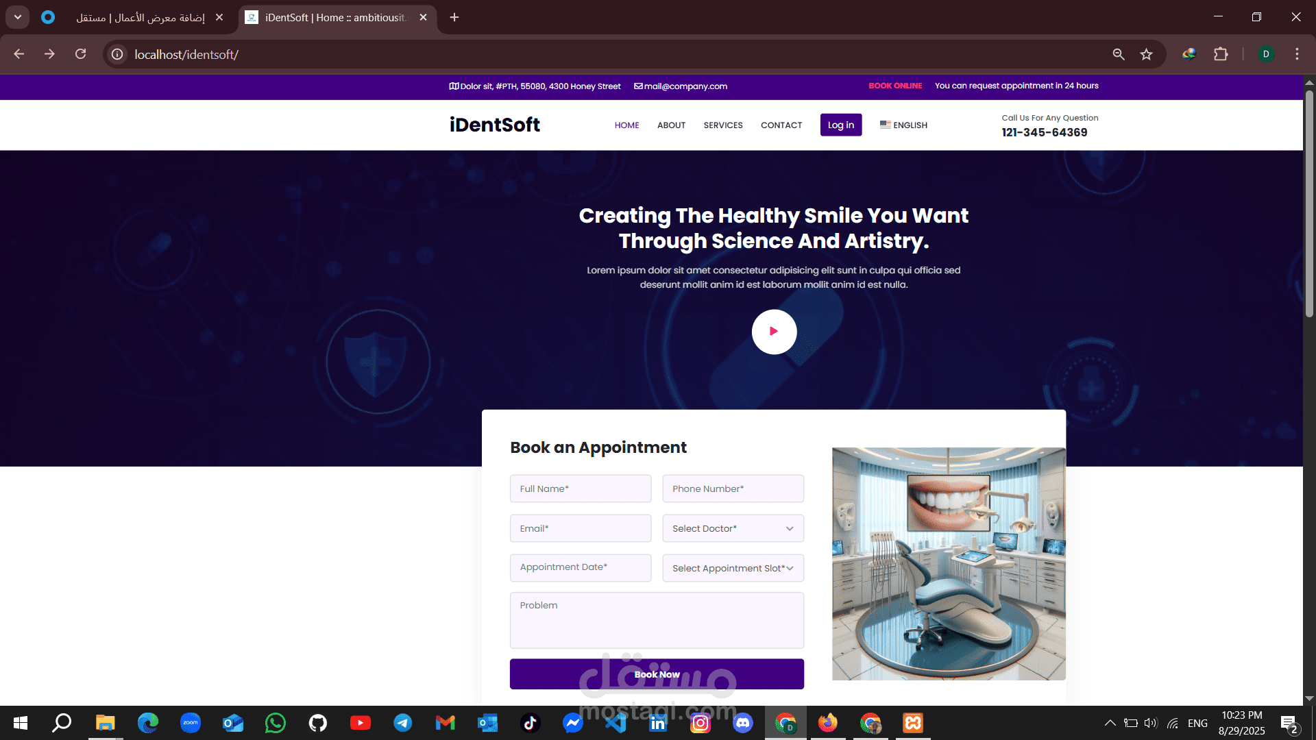The height and width of the screenshot is (740, 1316).
Task: View site information icon
Action: 118,54
